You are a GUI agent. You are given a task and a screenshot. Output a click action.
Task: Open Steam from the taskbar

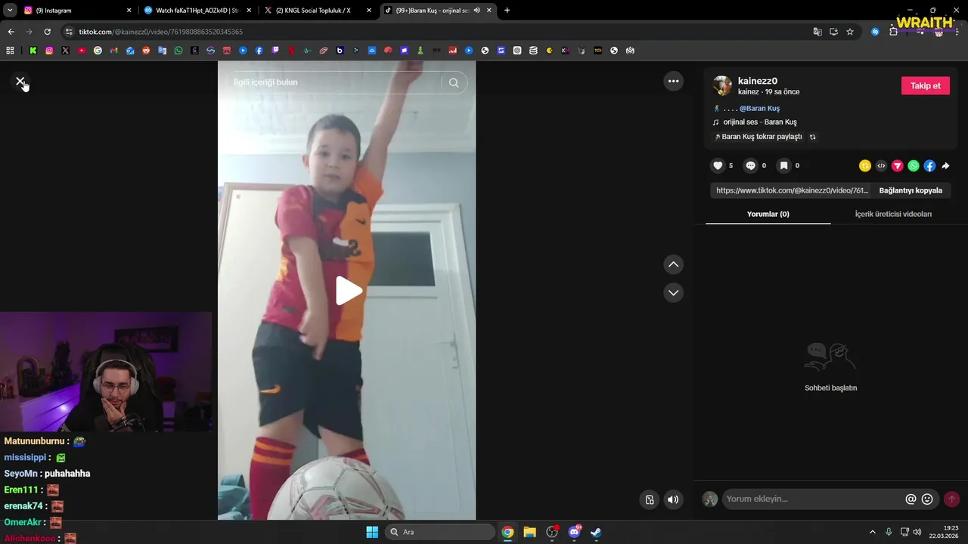point(596,532)
